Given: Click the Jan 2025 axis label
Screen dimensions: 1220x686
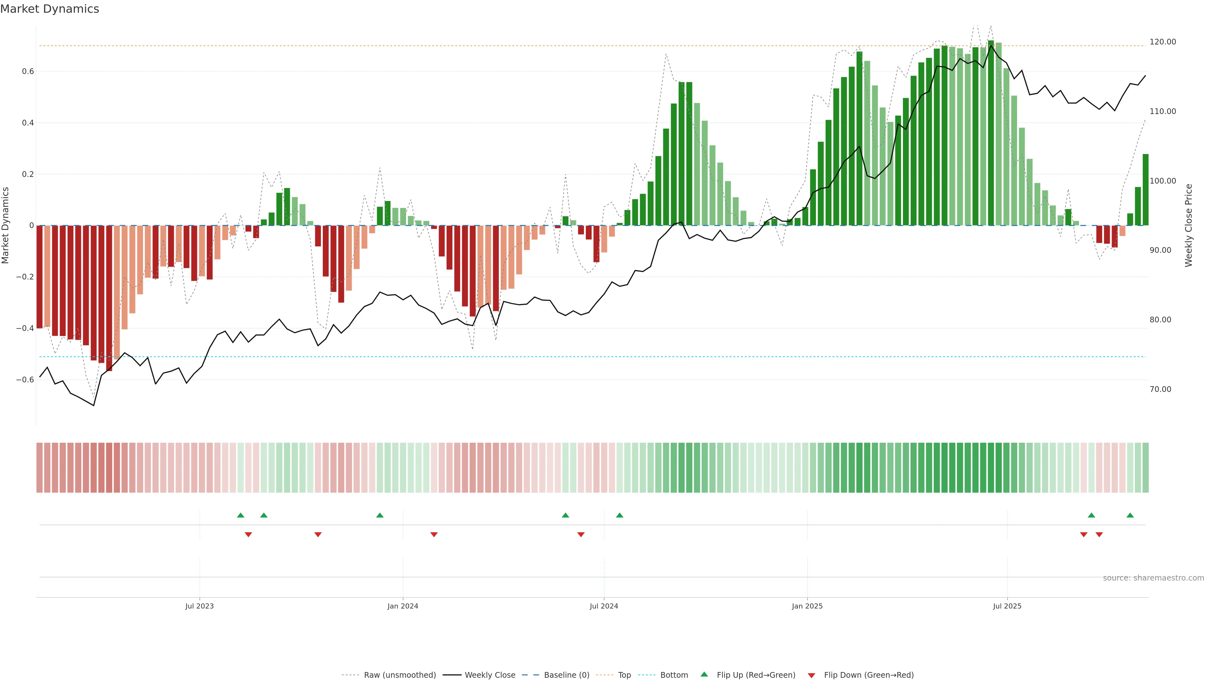Looking at the screenshot, I should point(807,606).
